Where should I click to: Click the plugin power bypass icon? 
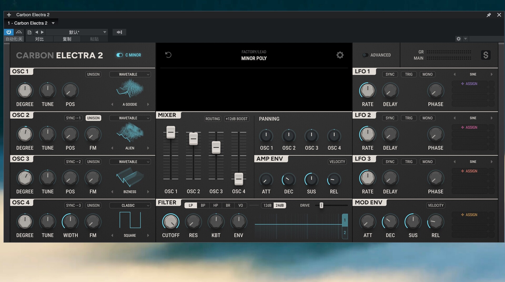[9, 32]
